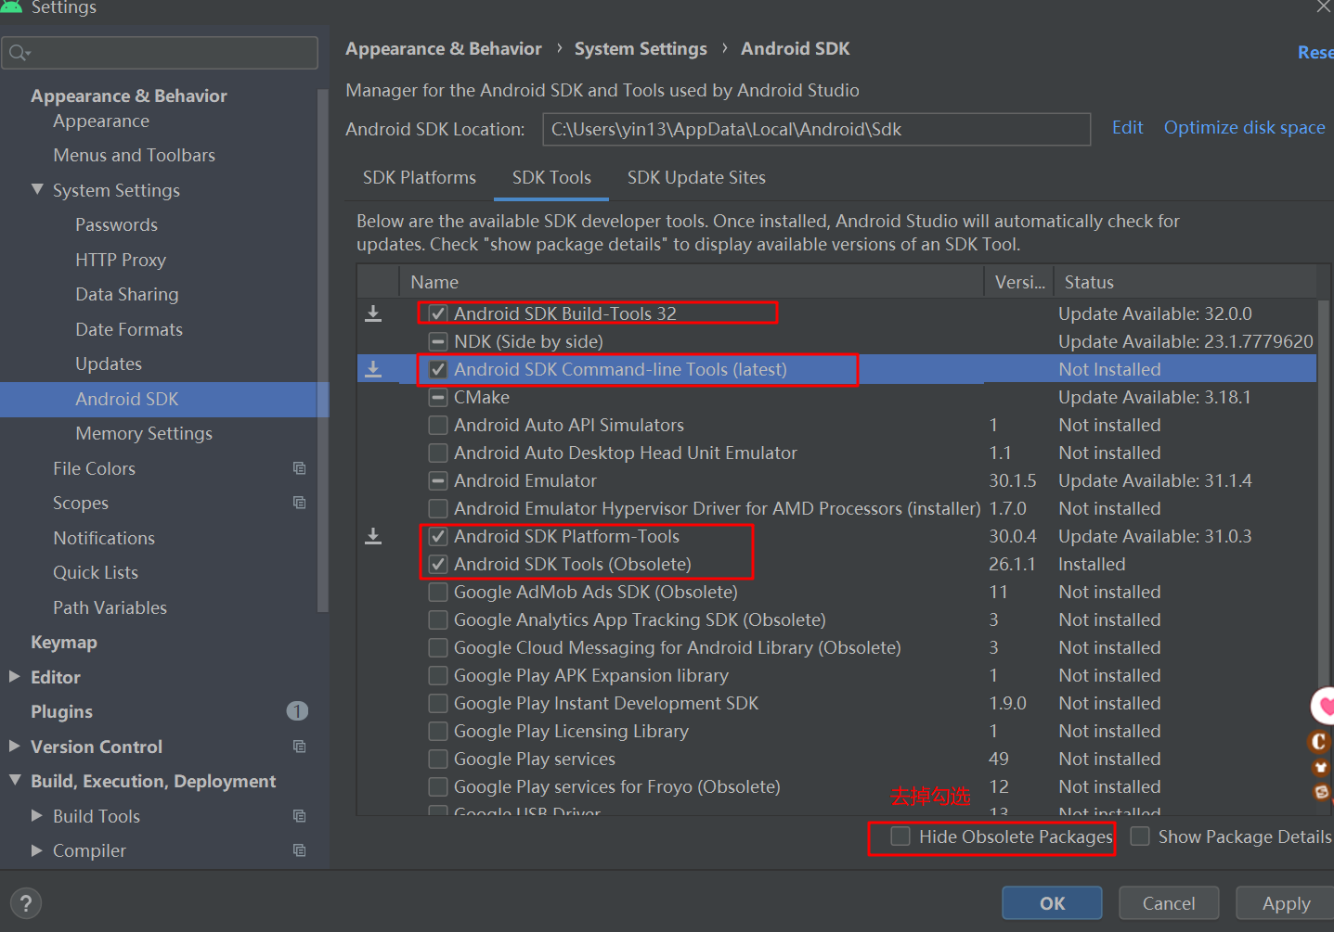Expand the Build Tools node
This screenshot has height=932, width=1334.
coord(37,815)
